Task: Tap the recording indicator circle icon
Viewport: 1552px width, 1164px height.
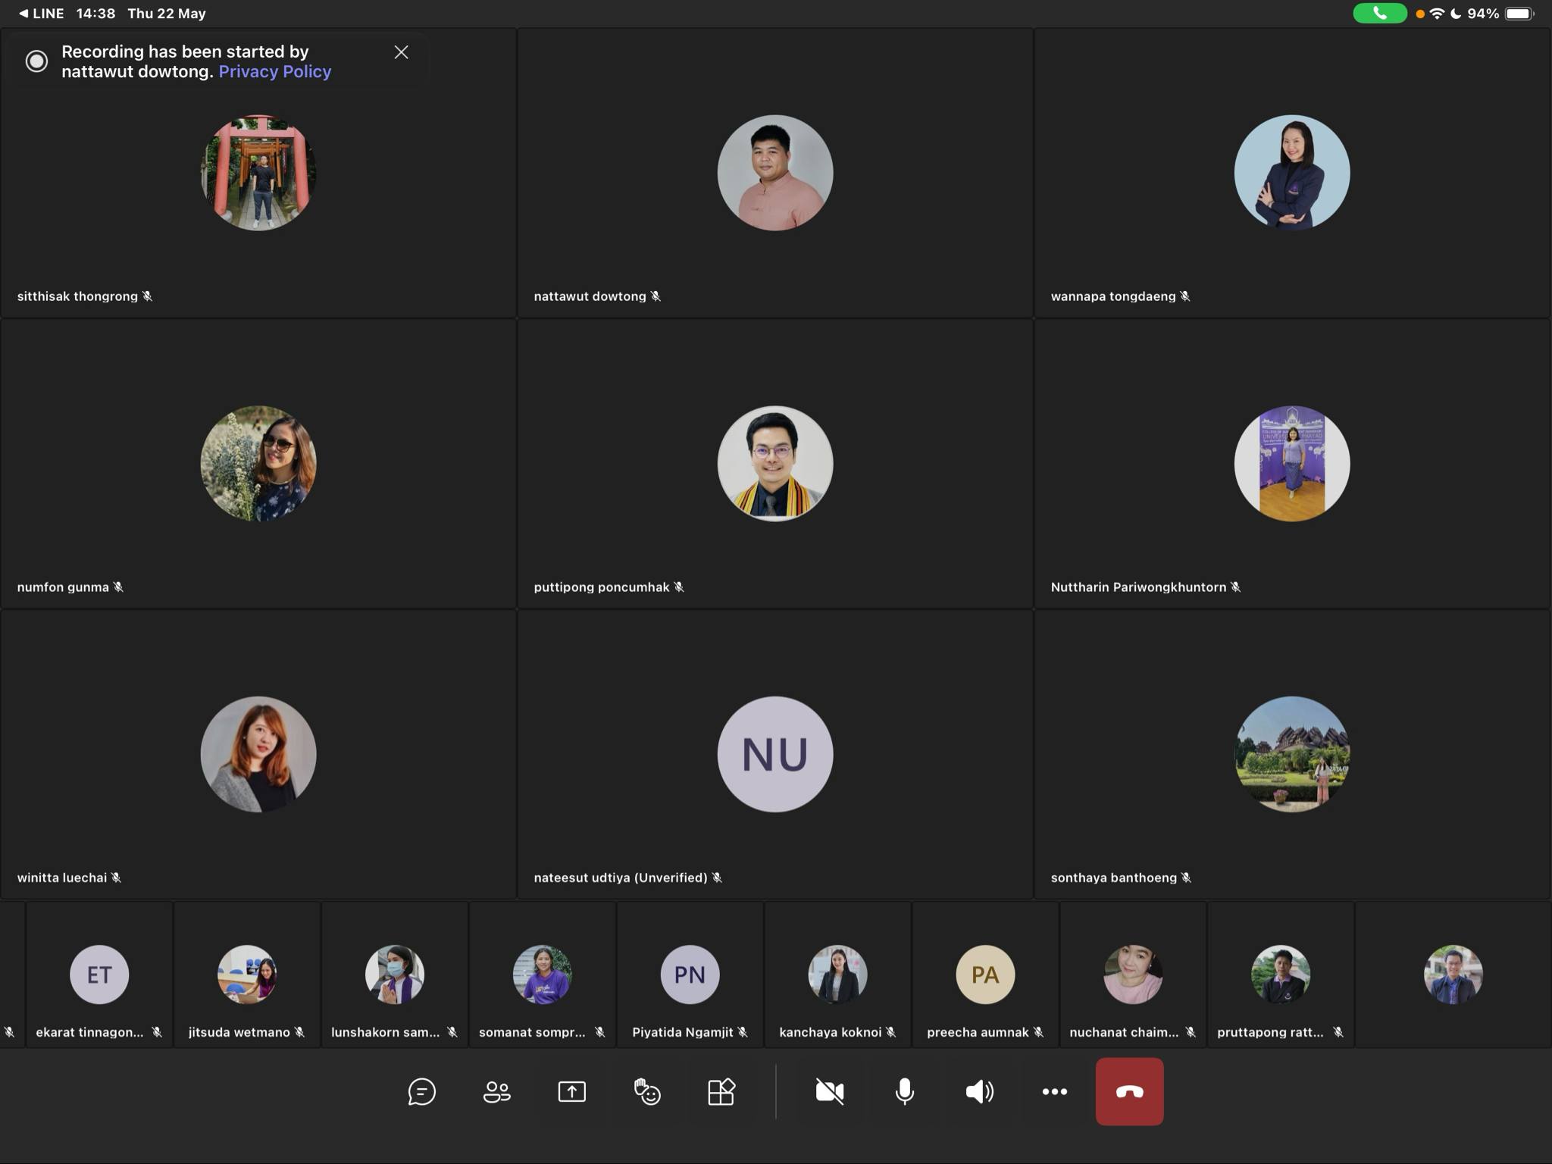Action: coord(36,61)
